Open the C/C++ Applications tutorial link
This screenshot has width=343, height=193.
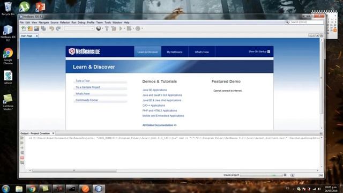point(154,106)
